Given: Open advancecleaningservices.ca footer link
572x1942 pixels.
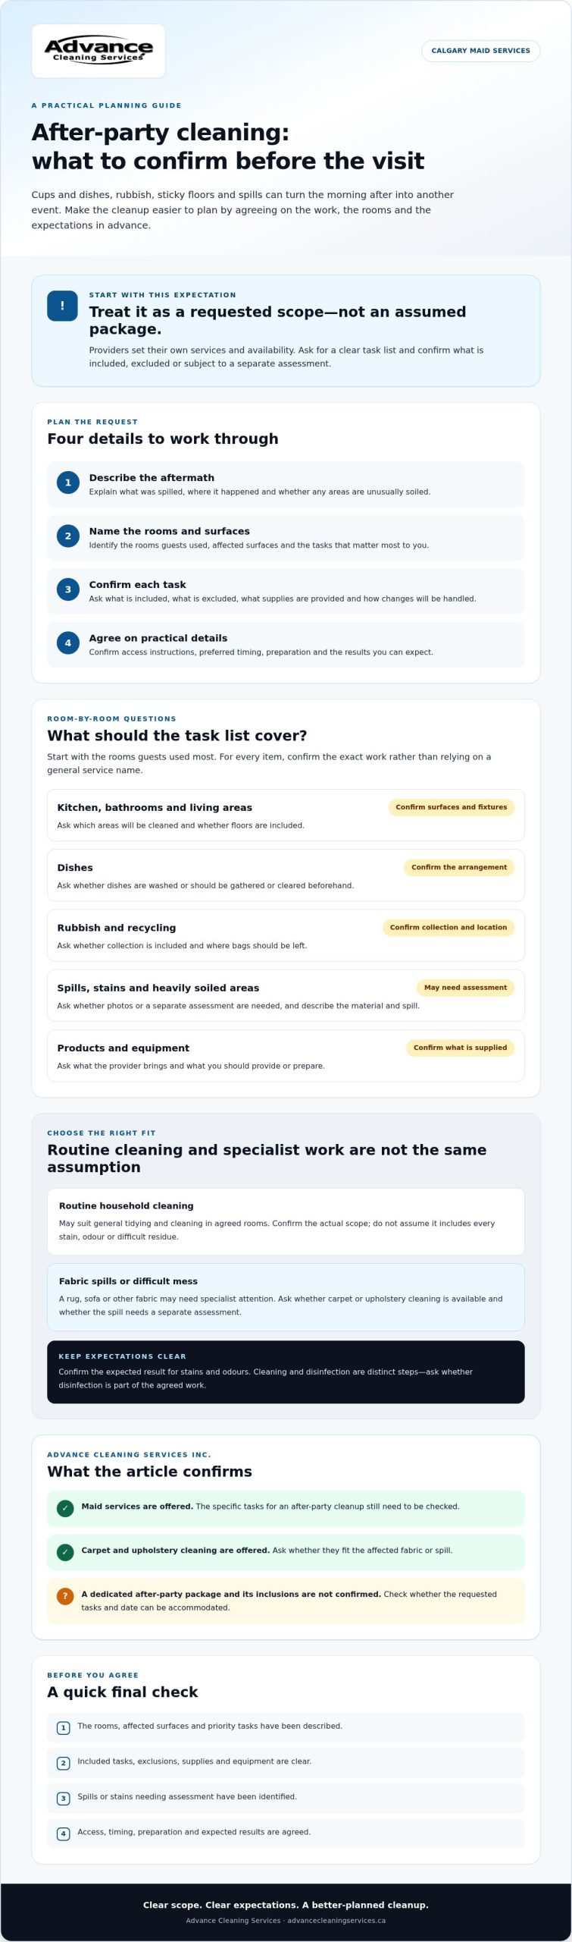Looking at the screenshot, I should 336,1921.
